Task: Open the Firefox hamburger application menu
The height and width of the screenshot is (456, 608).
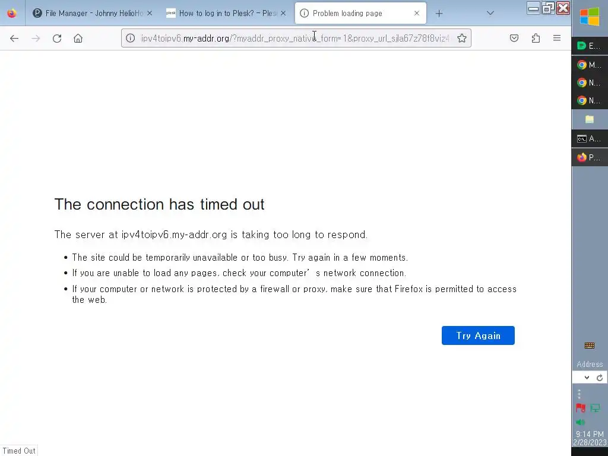Action: tap(557, 38)
